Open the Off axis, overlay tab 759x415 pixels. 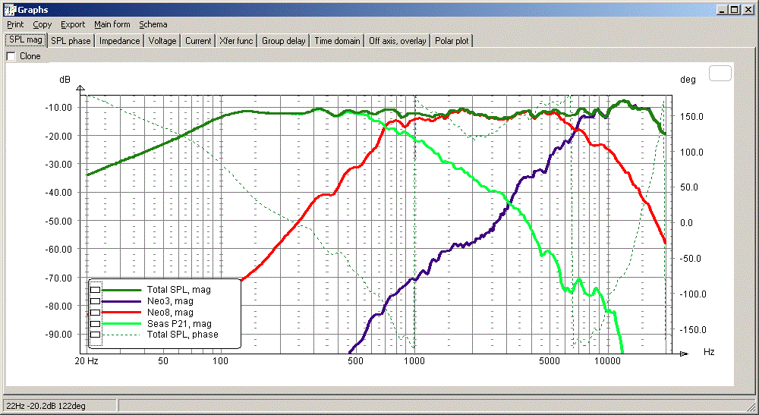(398, 41)
